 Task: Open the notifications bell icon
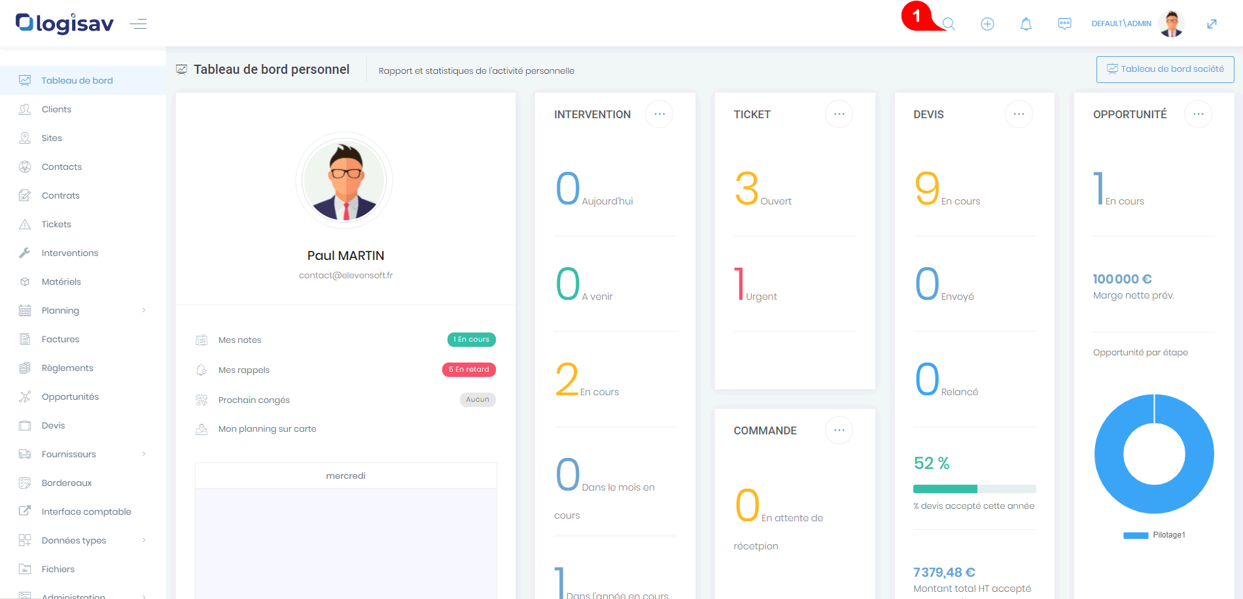coord(1026,24)
